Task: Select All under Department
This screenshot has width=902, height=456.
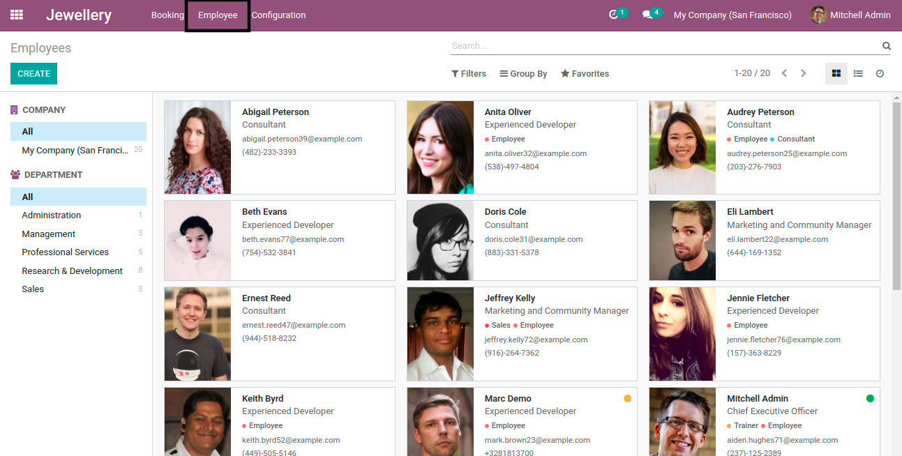Action: click(x=78, y=197)
